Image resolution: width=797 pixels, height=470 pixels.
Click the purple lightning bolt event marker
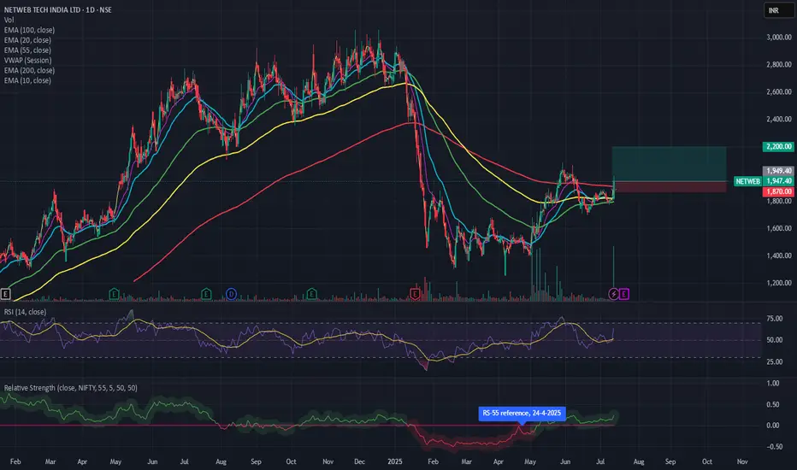point(613,294)
